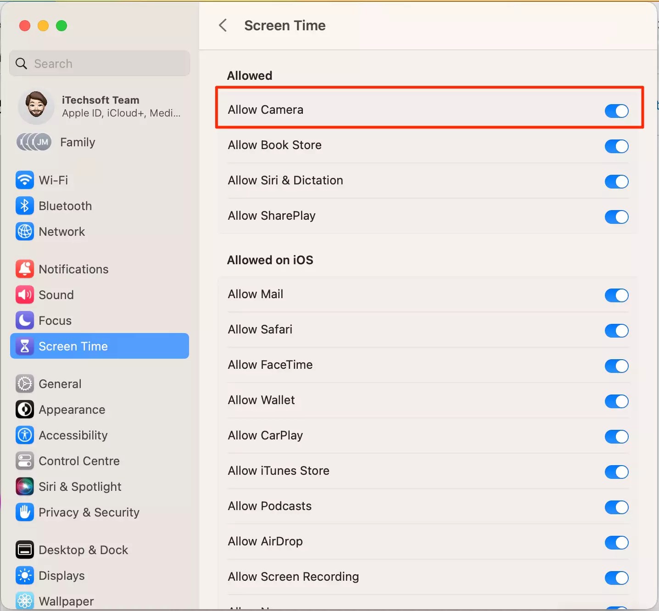Go back using the back chevron
Viewport: 659px width, 611px height.
click(223, 25)
